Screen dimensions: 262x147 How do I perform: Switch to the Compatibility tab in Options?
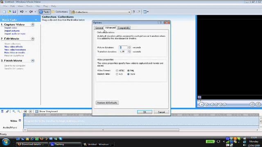[x=124, y=28]
